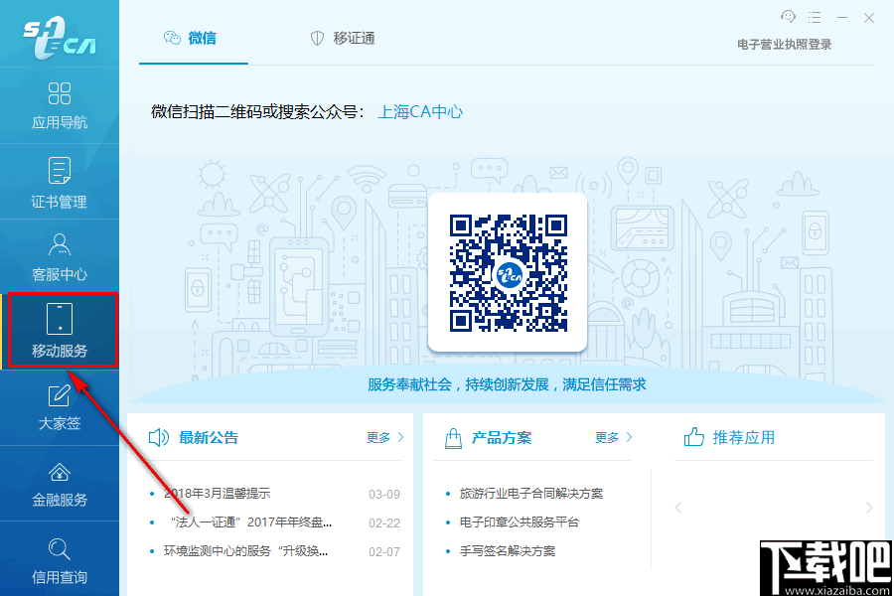
Task: Open 旅游行业电子合同解决方案
Action: click(x=531, y=494)
